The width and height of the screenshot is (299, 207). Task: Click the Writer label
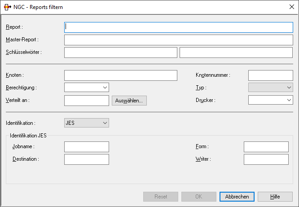[x=203, y=159]
